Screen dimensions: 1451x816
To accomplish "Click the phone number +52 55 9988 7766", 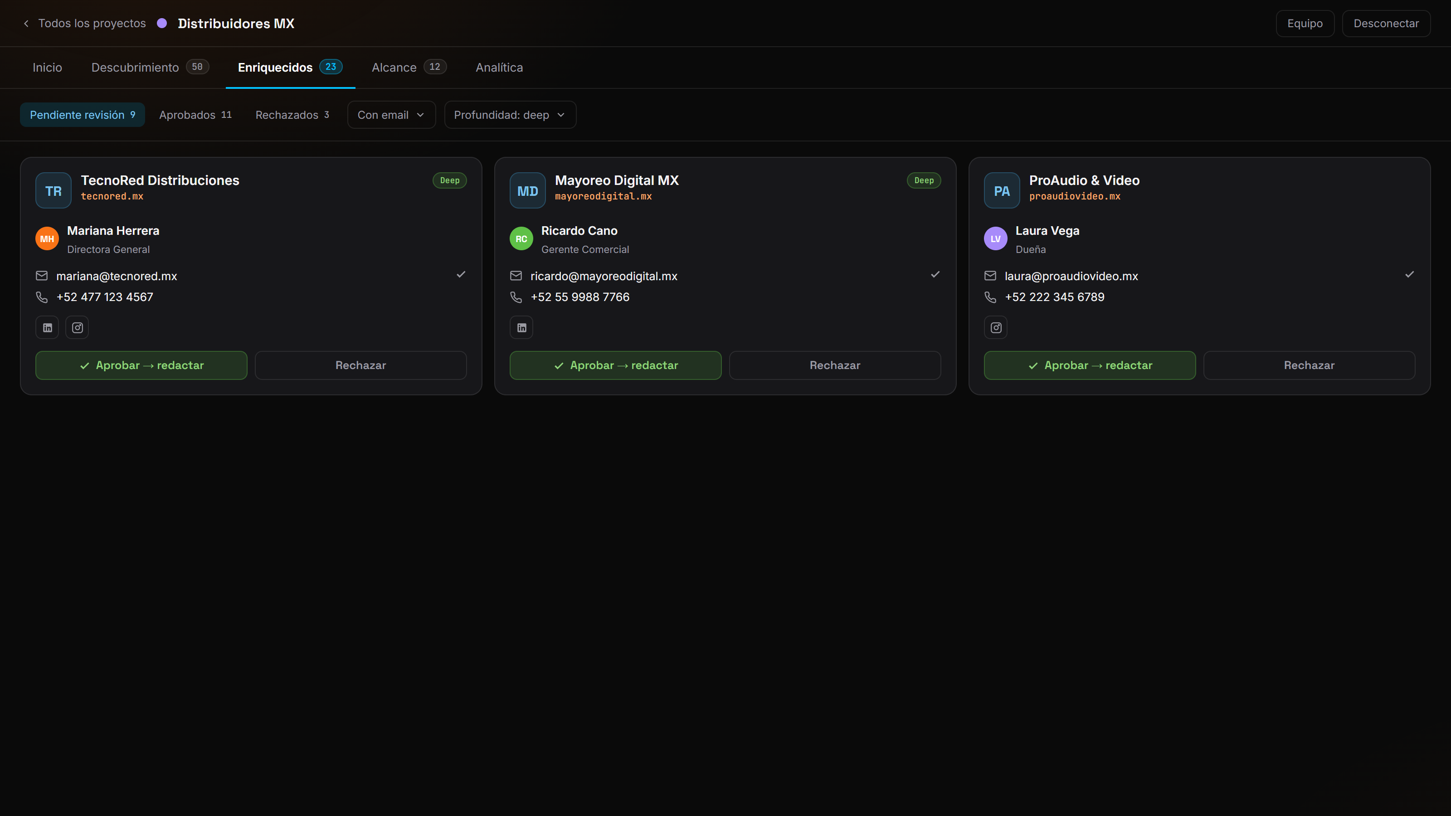I will coord(580,297).
